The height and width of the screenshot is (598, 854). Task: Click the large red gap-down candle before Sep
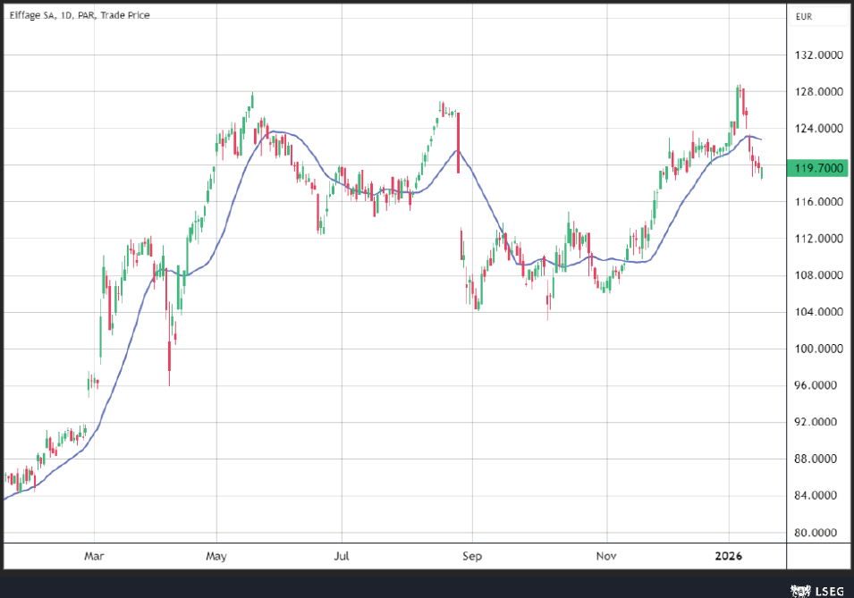458,143
